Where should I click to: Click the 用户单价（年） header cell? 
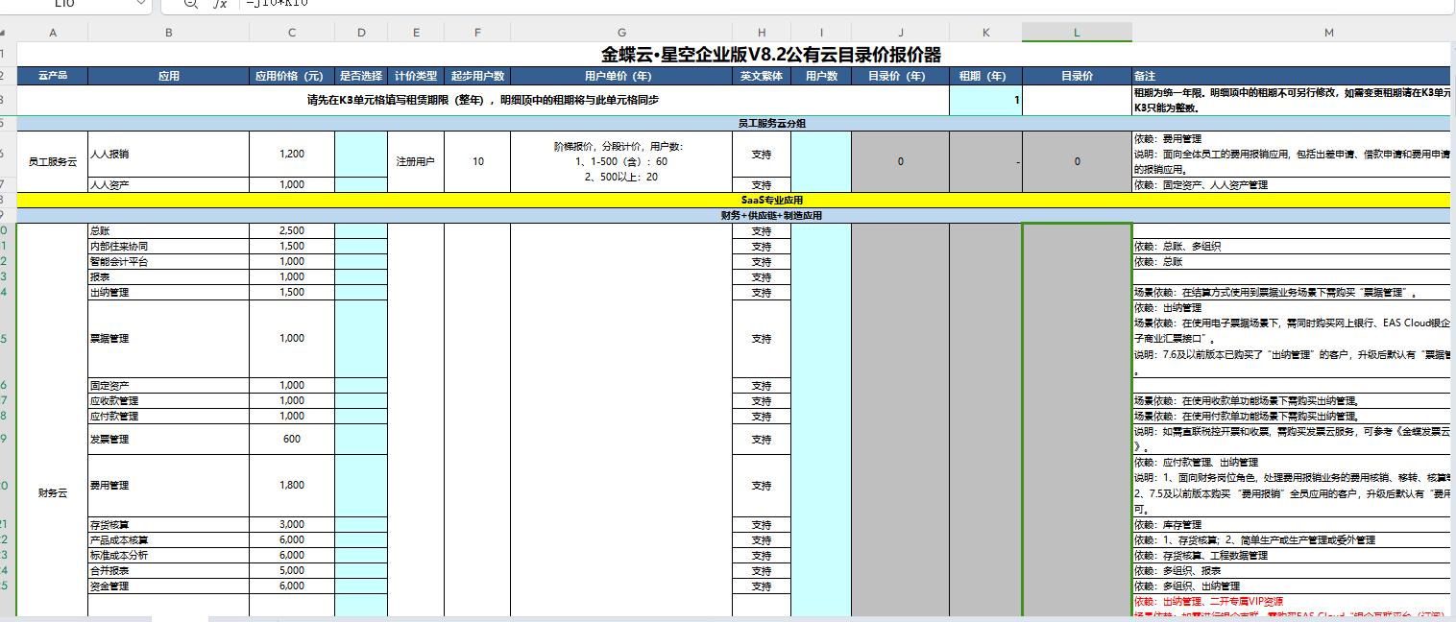coord(621,76)
